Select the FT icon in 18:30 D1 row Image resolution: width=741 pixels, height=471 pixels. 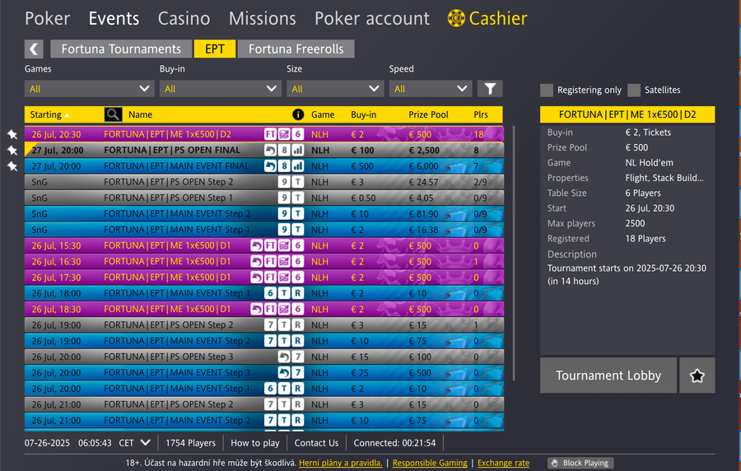270,310
